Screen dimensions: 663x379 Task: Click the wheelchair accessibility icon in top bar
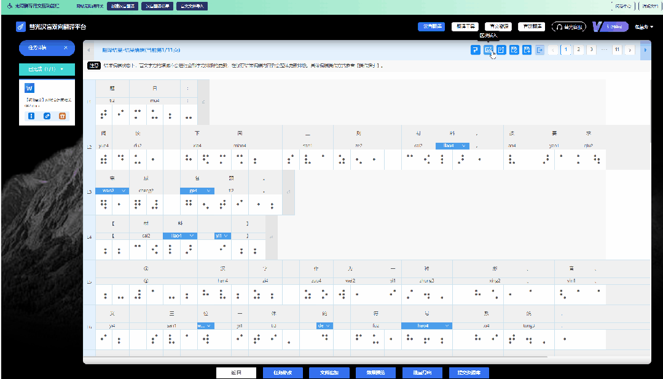coord(10,6)
